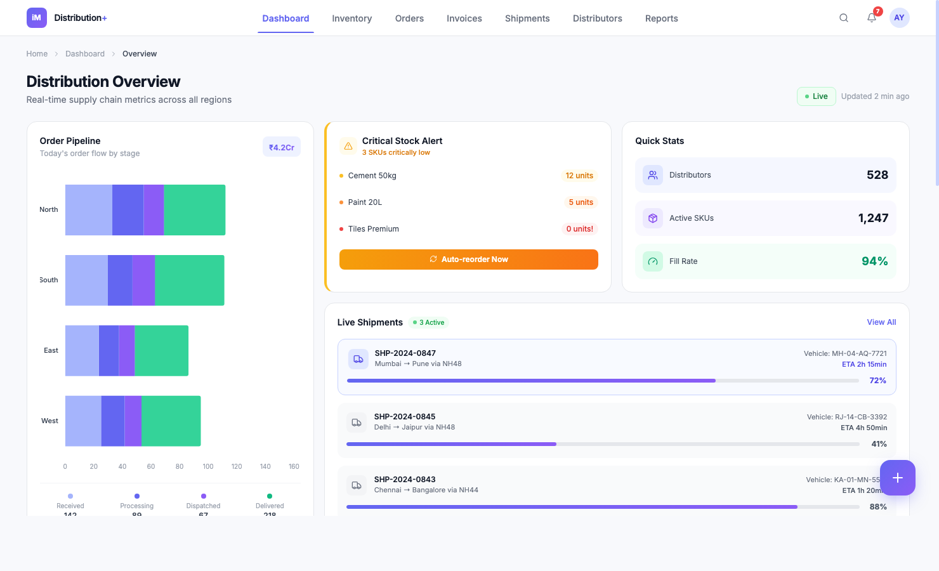
Task: Click the iM Distribution+ logo
Action: click(67, 18)
